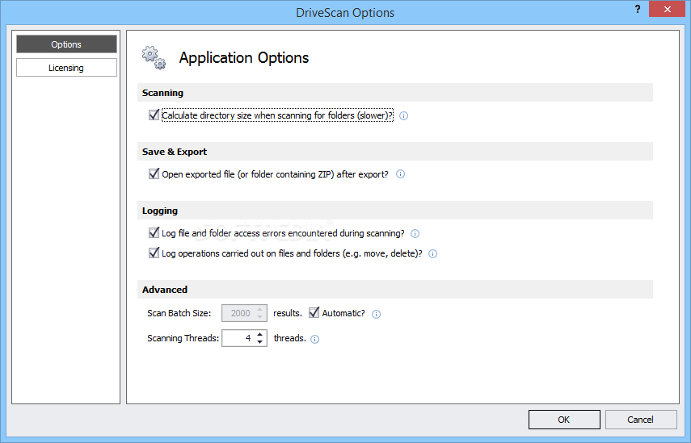The image size is (691, 443).
Task: Click info icon beside Scanning Threads
Action: point(314,339)
